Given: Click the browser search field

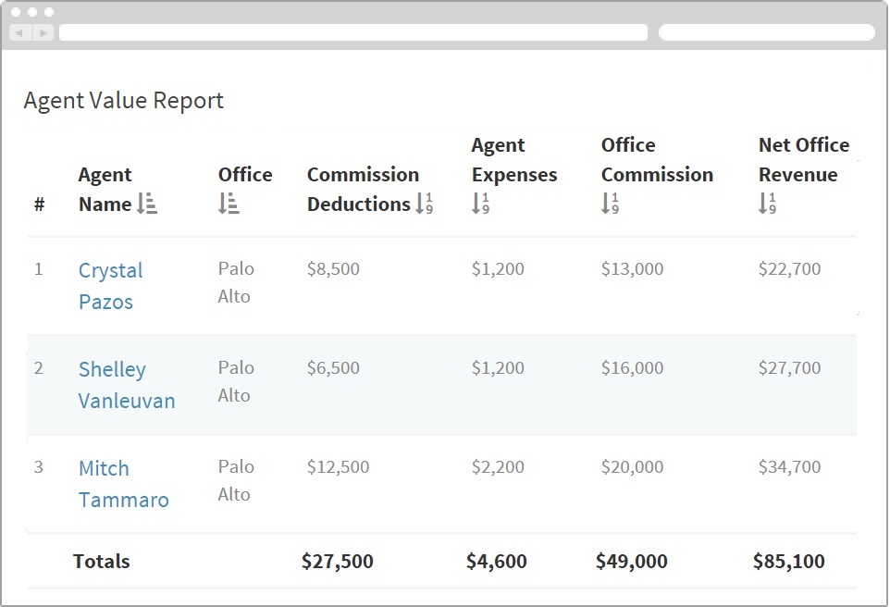Looking at the screenshot, I should 766,31.
